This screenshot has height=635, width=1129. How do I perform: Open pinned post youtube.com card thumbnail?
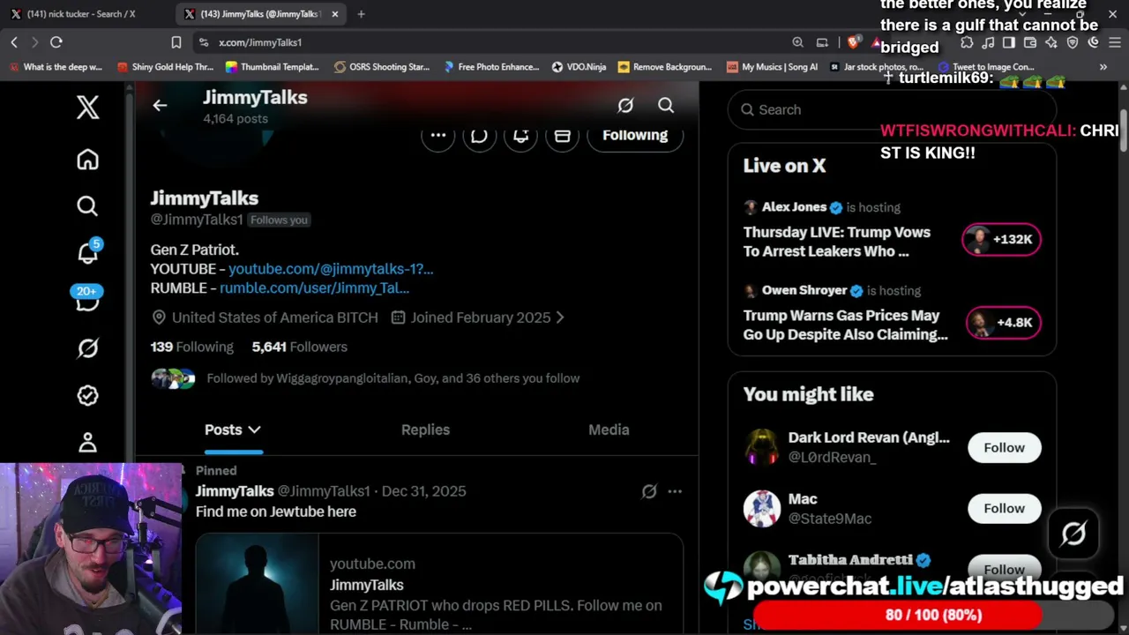click(257, 584)
